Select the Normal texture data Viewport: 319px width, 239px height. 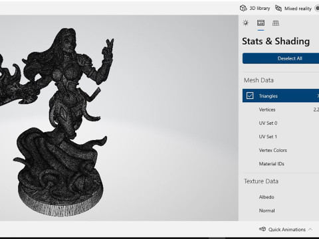(280, 210)
